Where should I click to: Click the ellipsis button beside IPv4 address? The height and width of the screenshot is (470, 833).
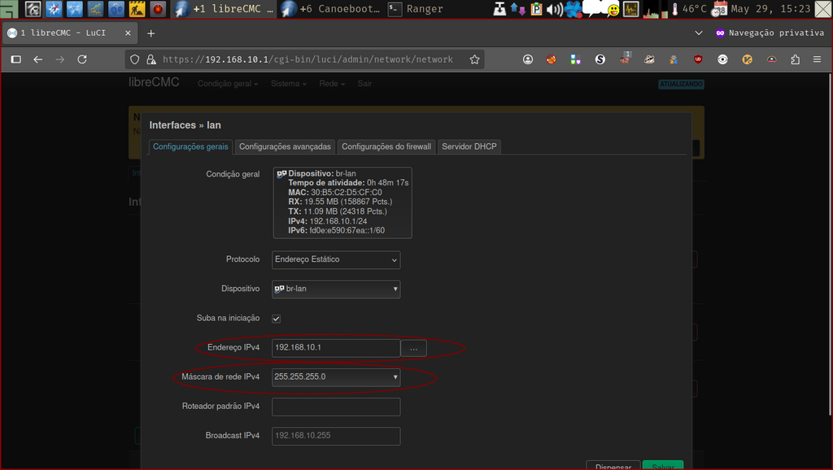(413, 348)
